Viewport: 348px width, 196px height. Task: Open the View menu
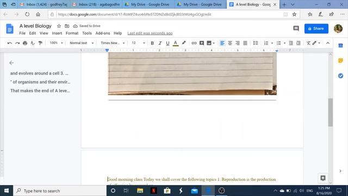43,33
